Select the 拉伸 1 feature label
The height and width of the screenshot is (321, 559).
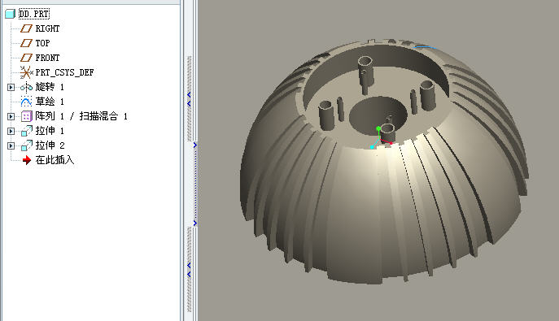[50, 131]
